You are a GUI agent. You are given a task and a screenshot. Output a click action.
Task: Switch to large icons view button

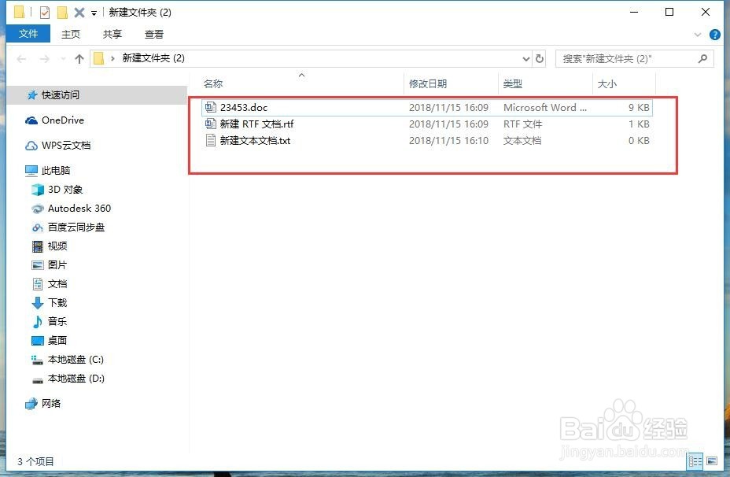pyautogui.click(x=712, y=461)
